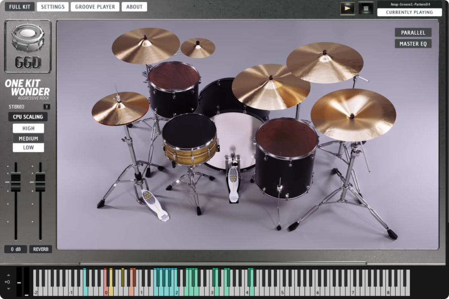Screen dimensions: 449x299
Task: Select HIGH CPU scaling
Action: (28, 128)
